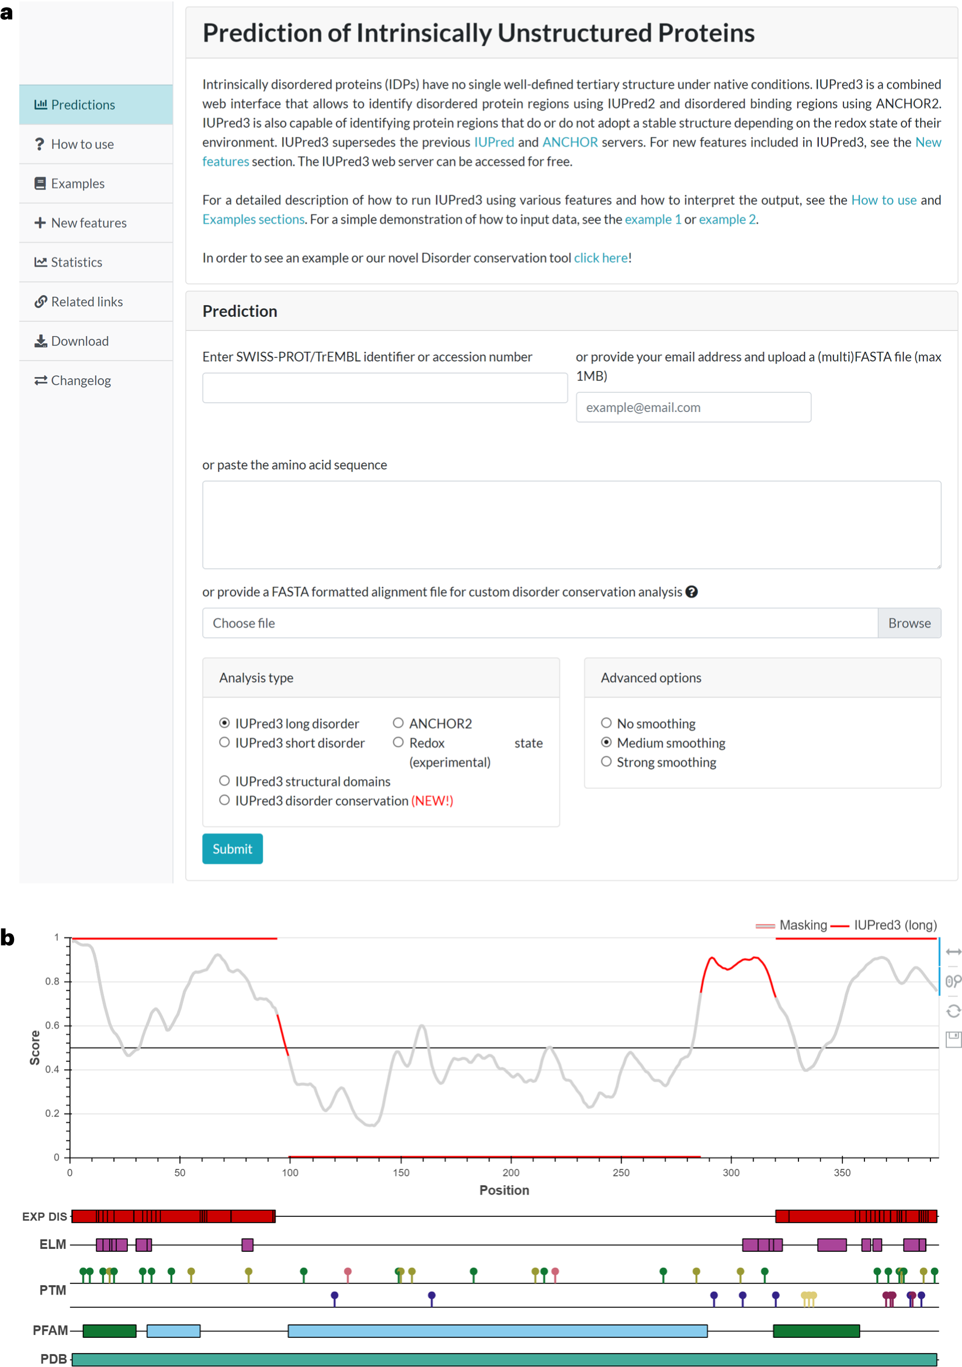Focus the example@email.com email field
962x1367 pixels.
click(693, 407)
